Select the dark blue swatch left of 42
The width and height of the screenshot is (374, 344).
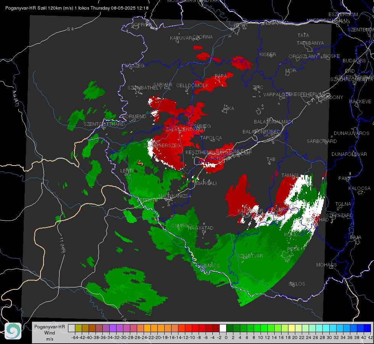(x=368, y=328)
